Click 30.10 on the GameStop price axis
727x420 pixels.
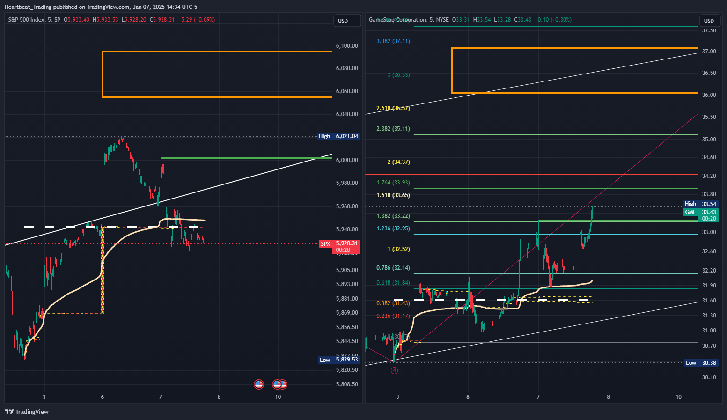pos(709,377)
